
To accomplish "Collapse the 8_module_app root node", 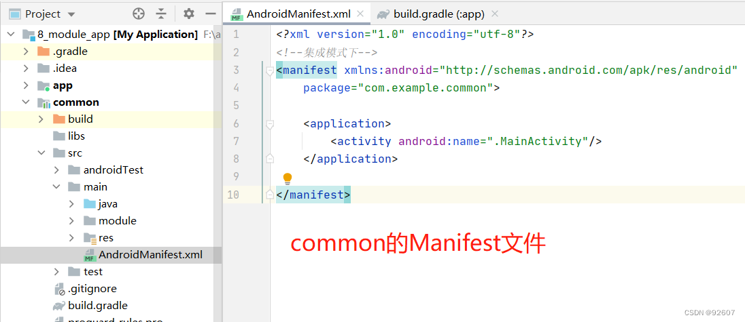I will tap(12, 35).
